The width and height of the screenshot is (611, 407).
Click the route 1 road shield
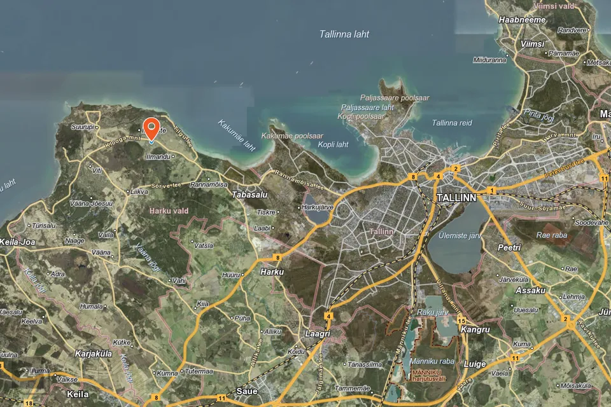click(x=492, y=190)
